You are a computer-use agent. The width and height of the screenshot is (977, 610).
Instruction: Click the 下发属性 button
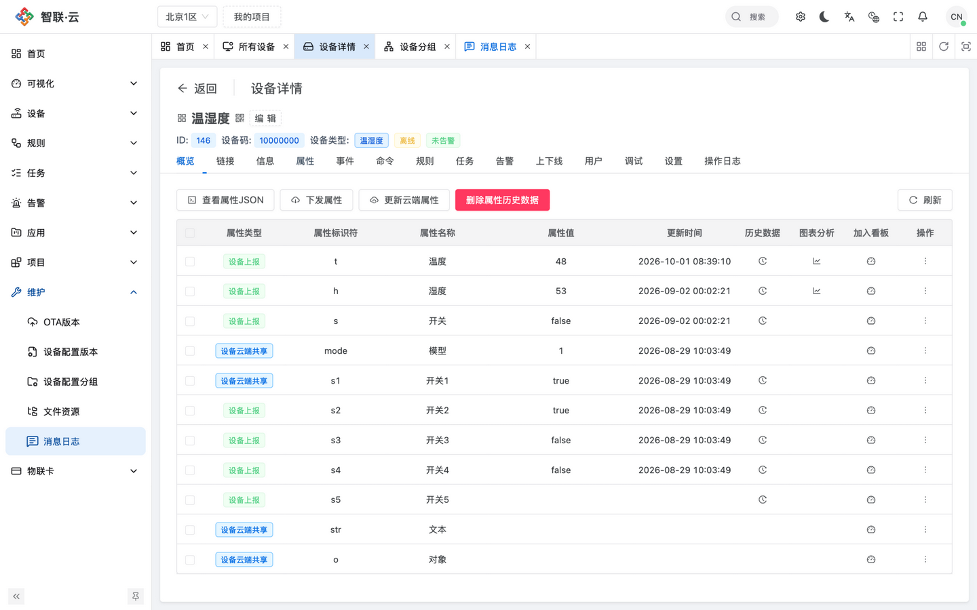pos(316,200)
